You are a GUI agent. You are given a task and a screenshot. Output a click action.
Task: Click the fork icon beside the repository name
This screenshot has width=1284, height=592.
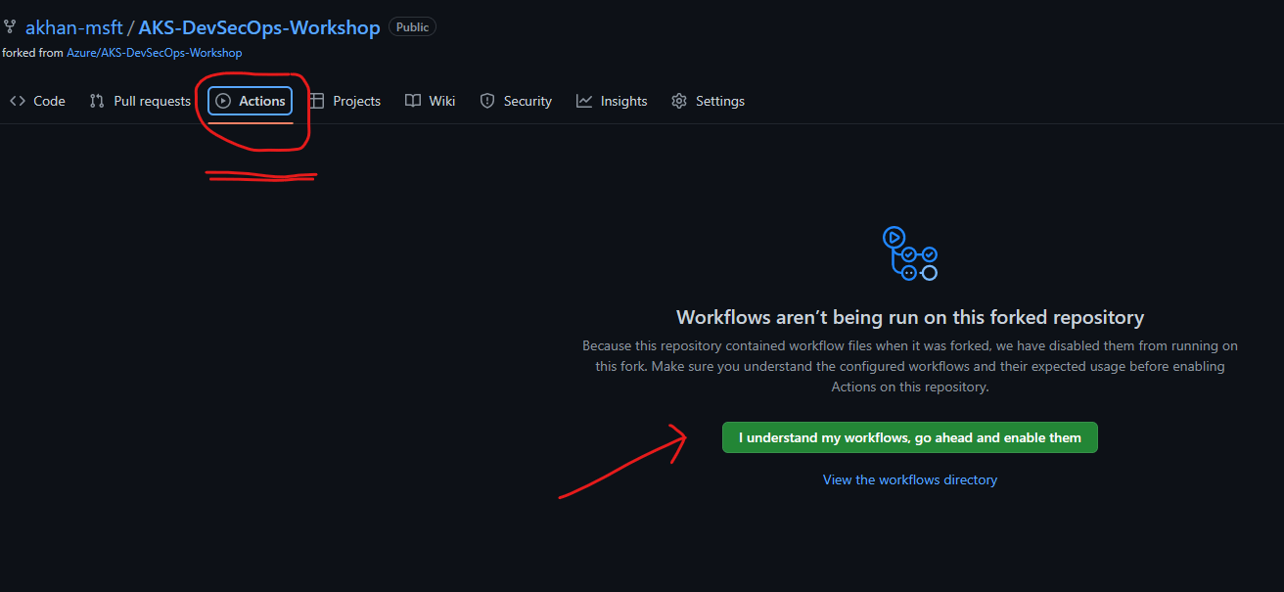[10, 26]
